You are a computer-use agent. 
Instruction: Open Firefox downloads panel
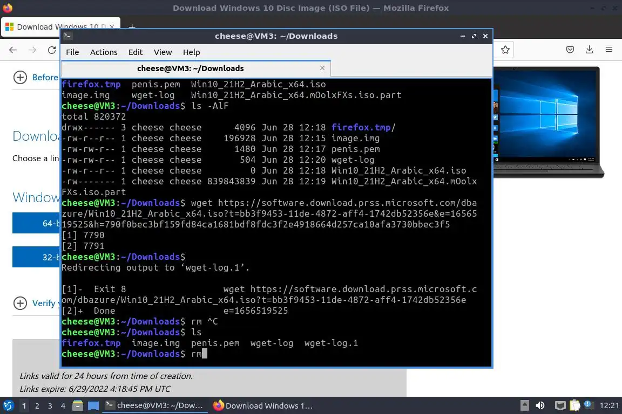(590, 50)
